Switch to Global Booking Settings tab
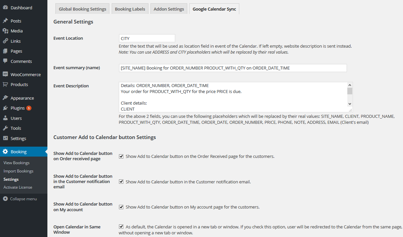The image size is (403, 237). click(x=83, y=9)
